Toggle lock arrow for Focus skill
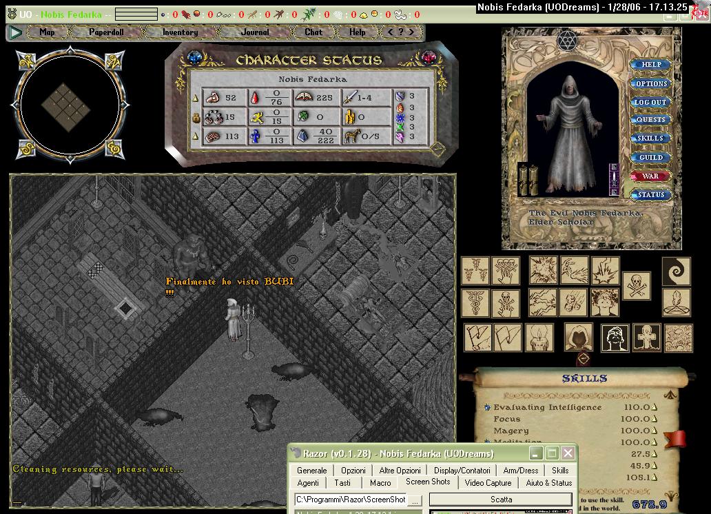 coord(655,419)
